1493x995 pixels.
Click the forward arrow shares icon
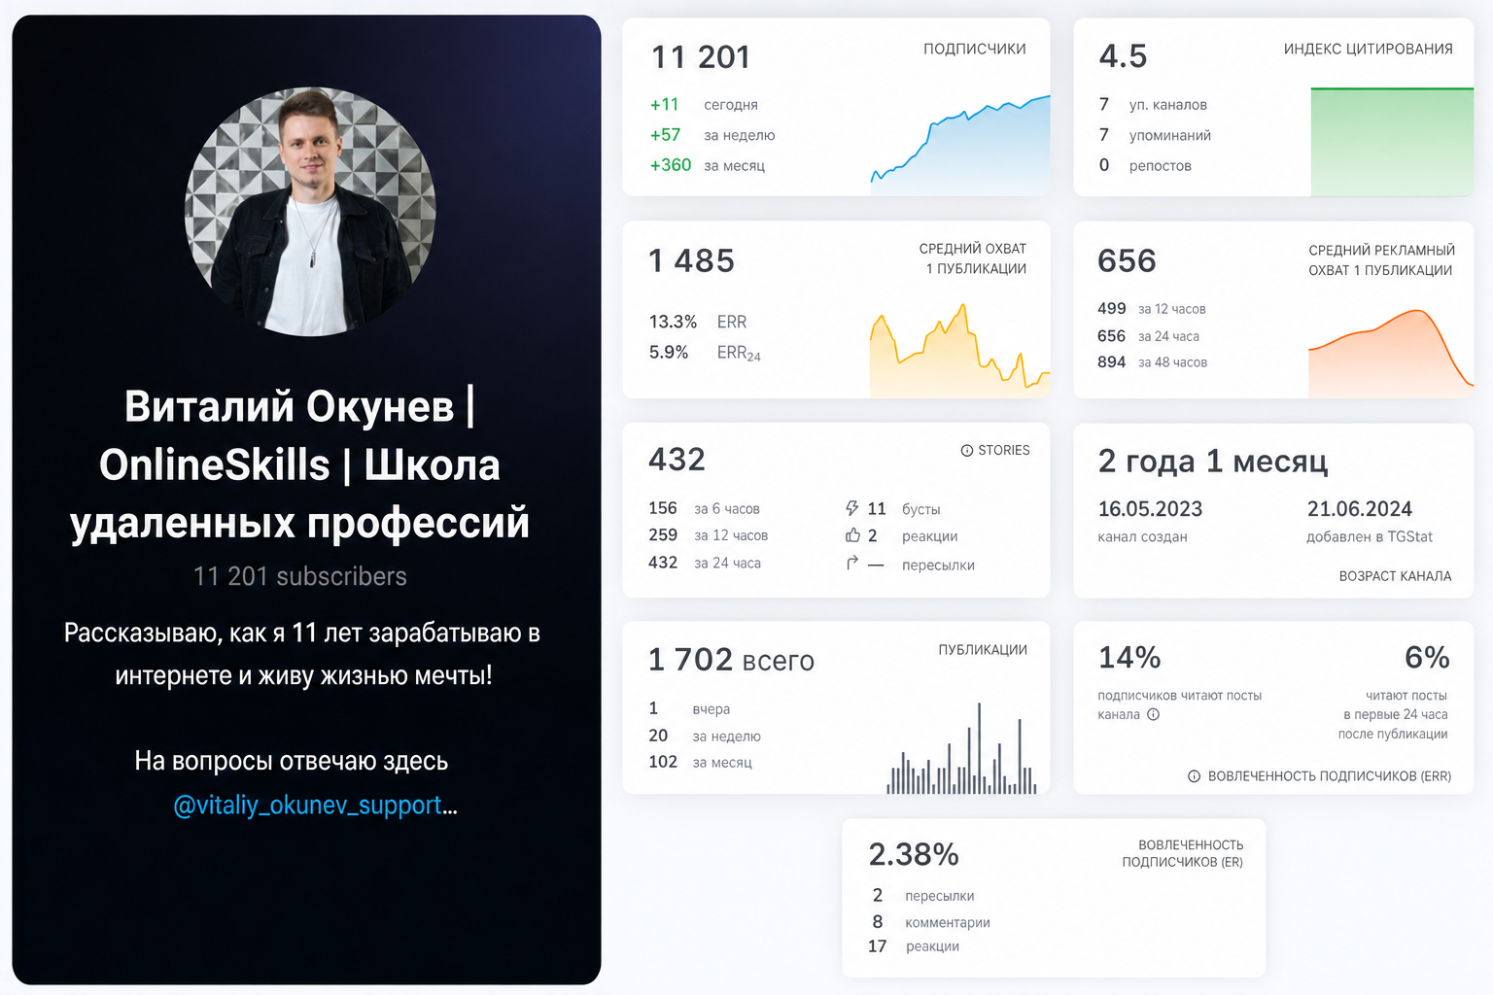point(852,563)
